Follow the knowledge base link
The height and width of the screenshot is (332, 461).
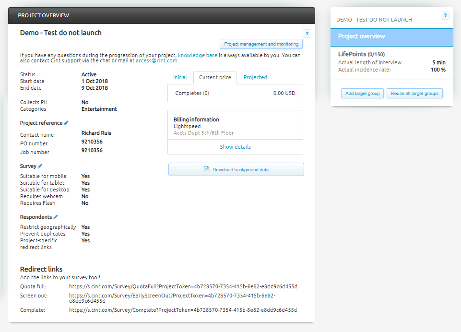pos(197,55)
